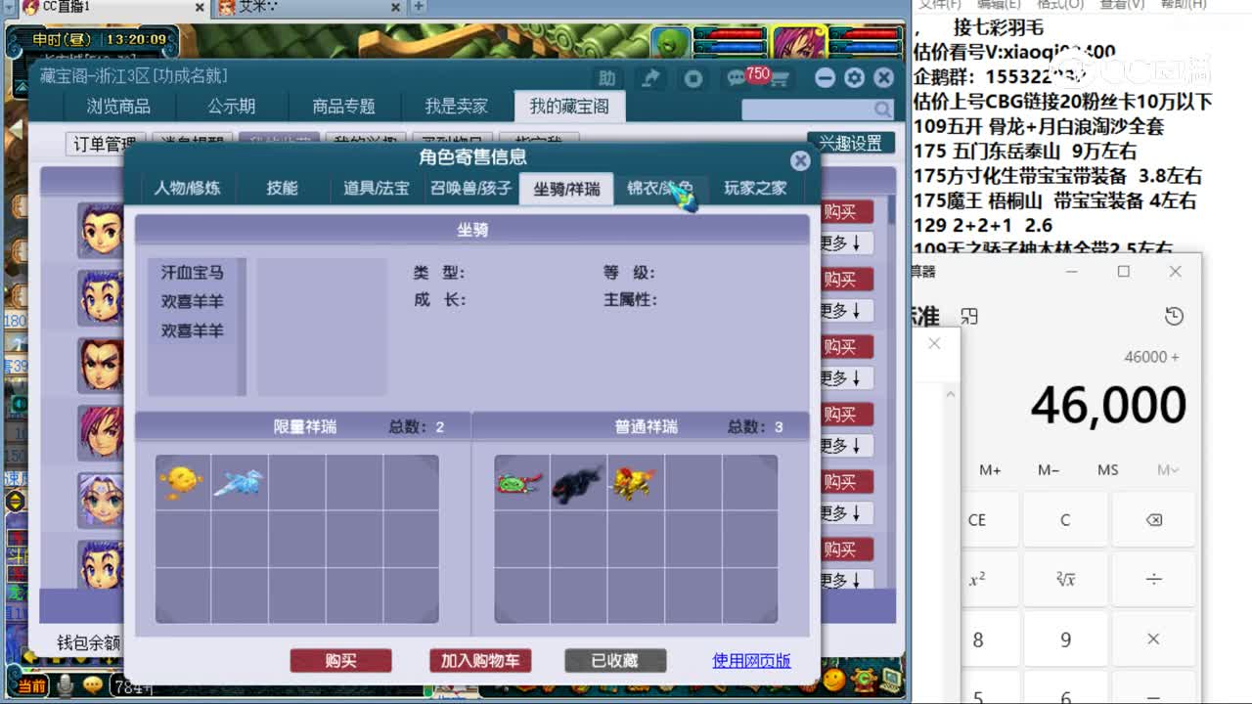Switch to the 公示期 tab
The image size is (1252, 704).
click(x=230, y=106)
